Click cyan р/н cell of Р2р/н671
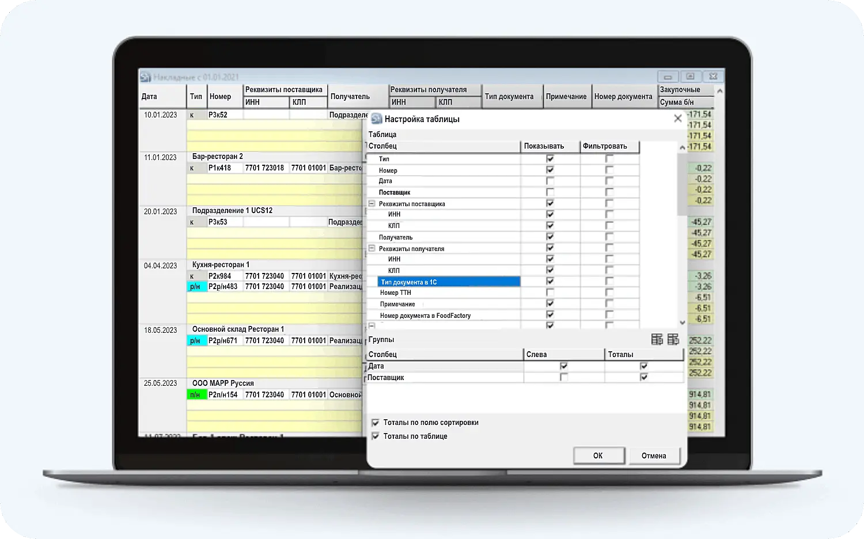Image resolution: width=864 pixels, height=539 pixels. tap(196, 340)
